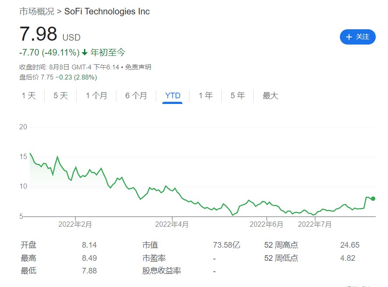Viewport: 388px width, 287px height.
Task: Click the 2022年2月 axis marker
Action: (x=75, y=225)
